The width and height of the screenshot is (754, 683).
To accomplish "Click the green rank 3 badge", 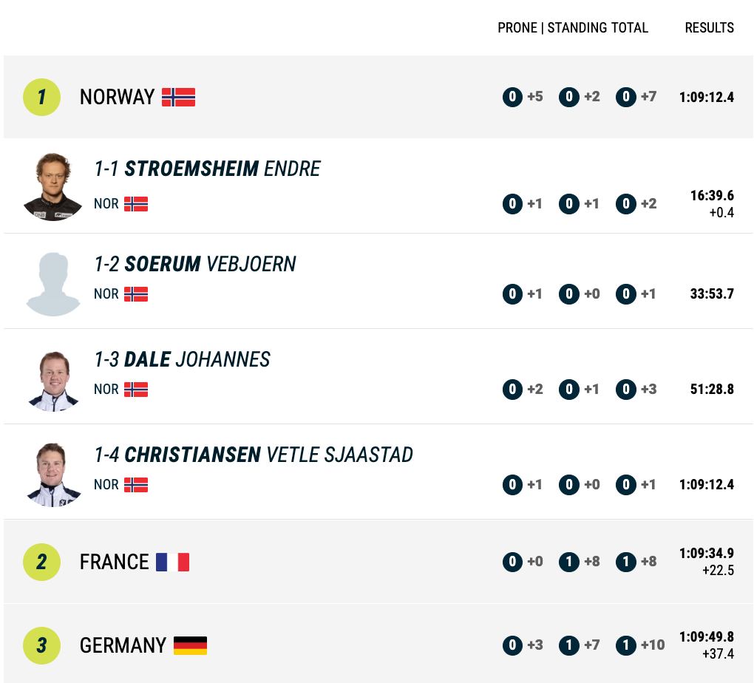I will 42,645.
